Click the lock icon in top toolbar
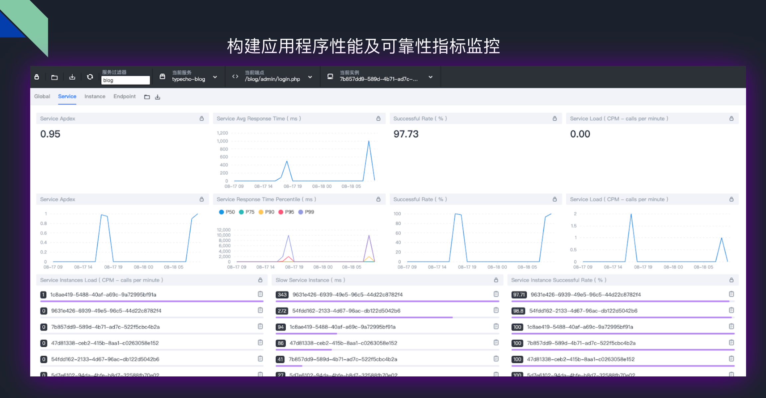The image size is (766, 398). pyautogui.click(x=37, y=77)
